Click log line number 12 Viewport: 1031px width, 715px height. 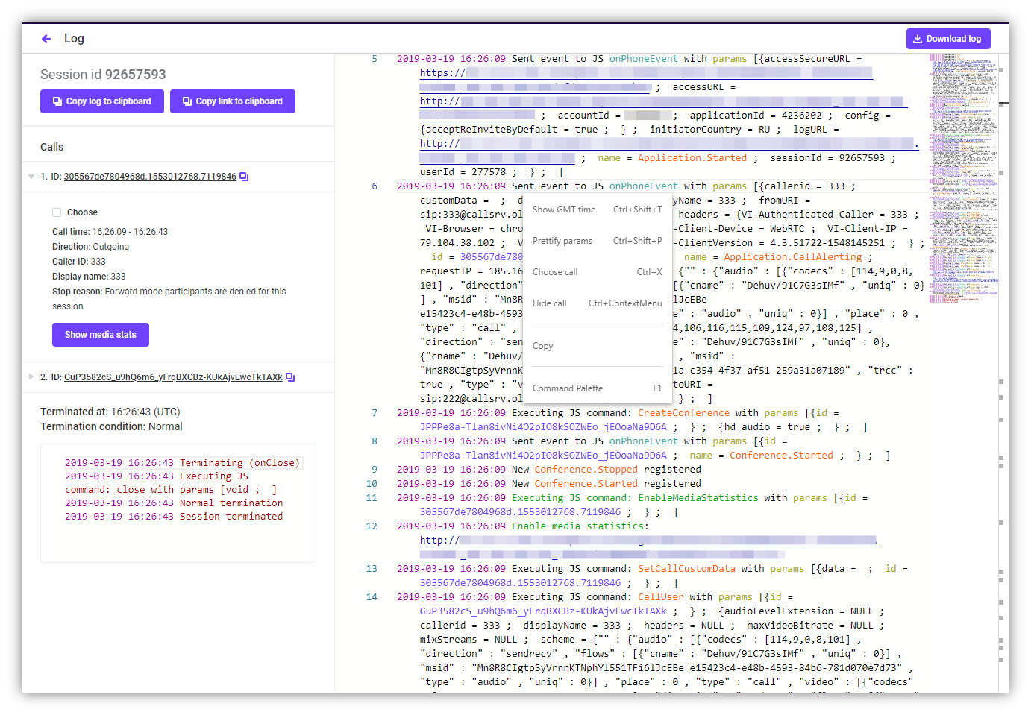372,526
